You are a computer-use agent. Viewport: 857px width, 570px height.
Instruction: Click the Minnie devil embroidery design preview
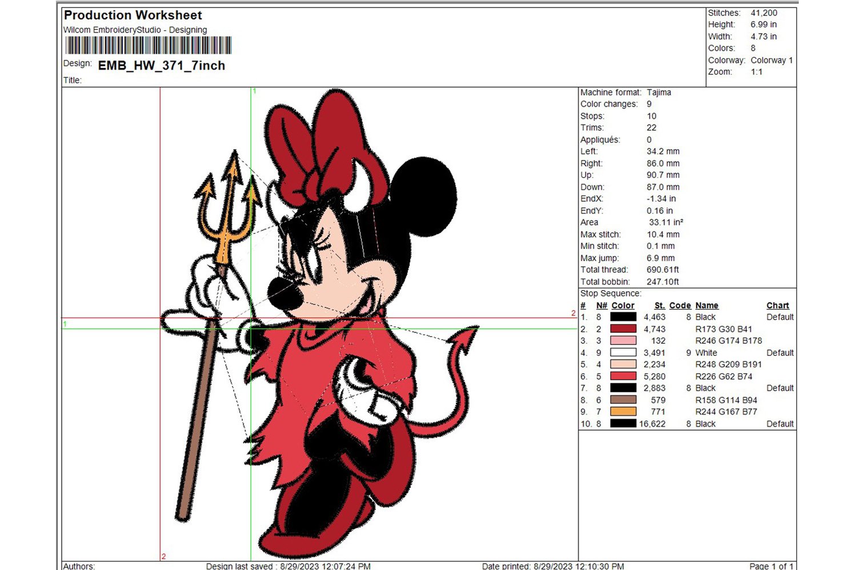320,323
